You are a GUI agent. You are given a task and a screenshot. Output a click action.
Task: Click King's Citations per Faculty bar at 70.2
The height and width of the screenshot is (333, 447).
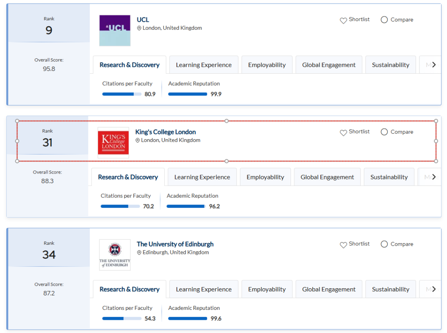[x=120, y=206]
